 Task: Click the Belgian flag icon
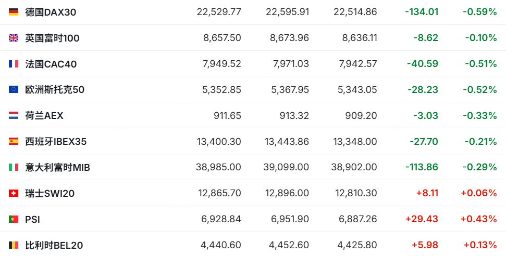coord(14,246)
